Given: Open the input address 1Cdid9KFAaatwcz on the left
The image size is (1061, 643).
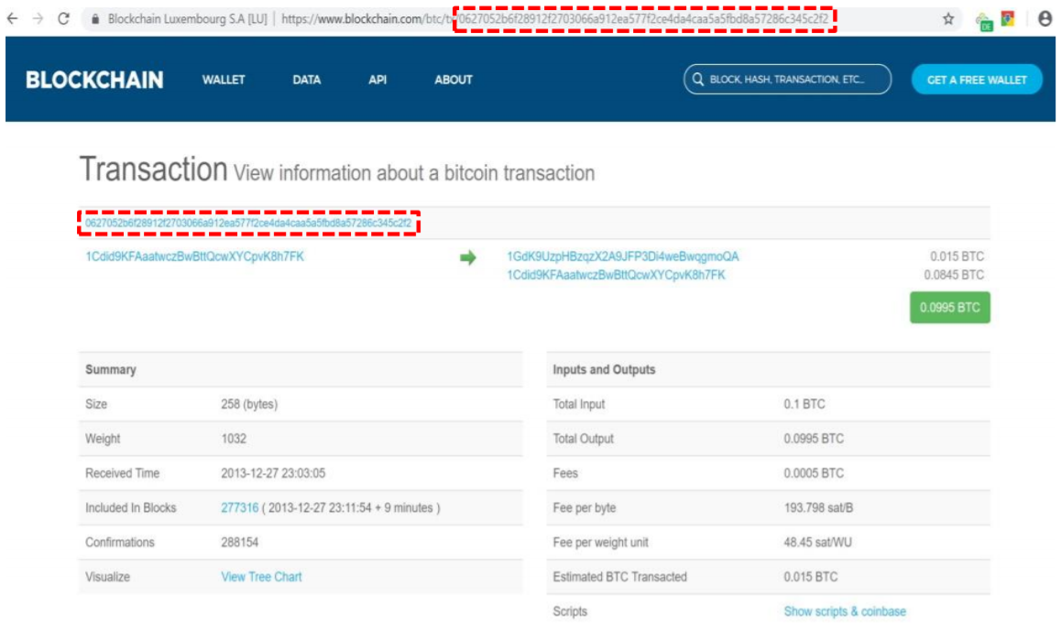Looking at the screenshot, I should [194, 257].
